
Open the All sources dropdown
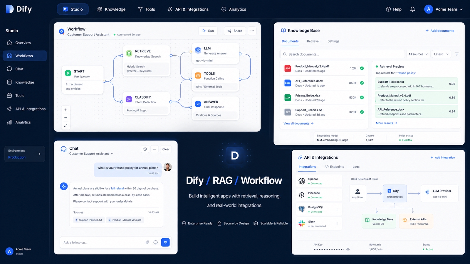[x=418, y=54]
